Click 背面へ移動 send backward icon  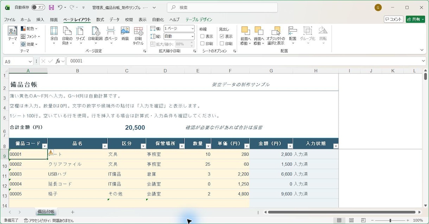(259, 31)
